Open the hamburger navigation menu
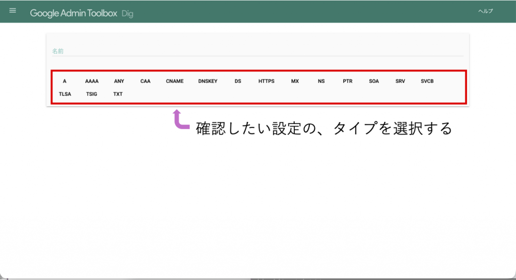 click(x=13, y=11)
